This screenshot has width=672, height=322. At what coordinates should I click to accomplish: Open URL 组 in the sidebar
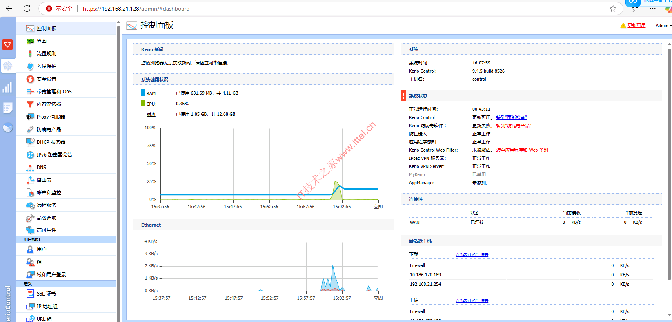pos(65,318)
